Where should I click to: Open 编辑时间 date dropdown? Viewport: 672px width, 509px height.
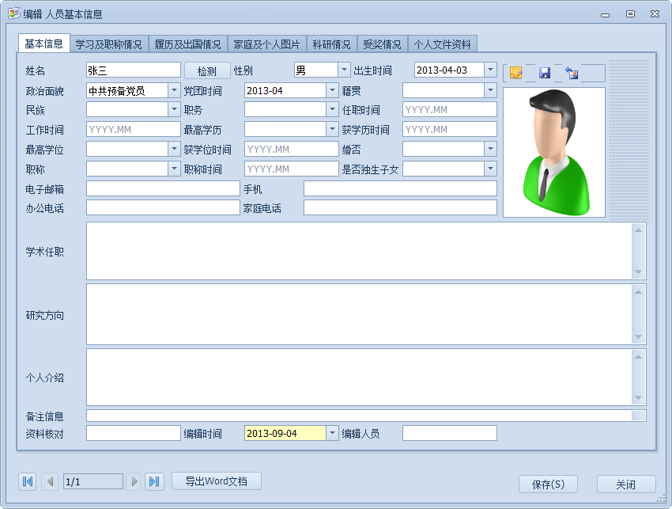[332, 433]
